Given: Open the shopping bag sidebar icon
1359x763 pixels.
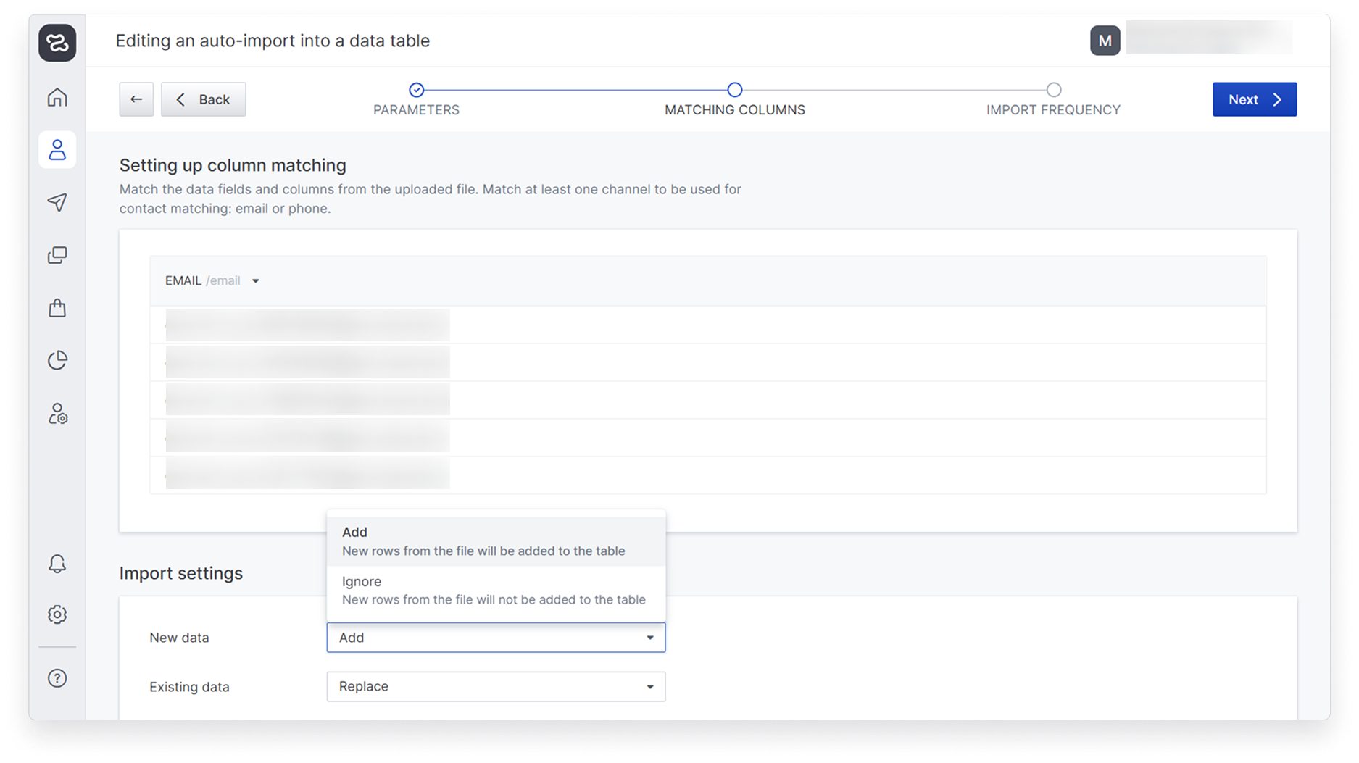Looking at the screenshot, I should 57,308.
